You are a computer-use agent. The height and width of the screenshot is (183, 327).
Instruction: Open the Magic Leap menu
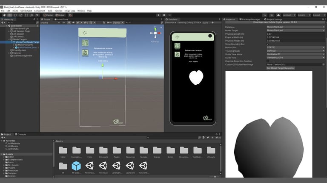70,11
